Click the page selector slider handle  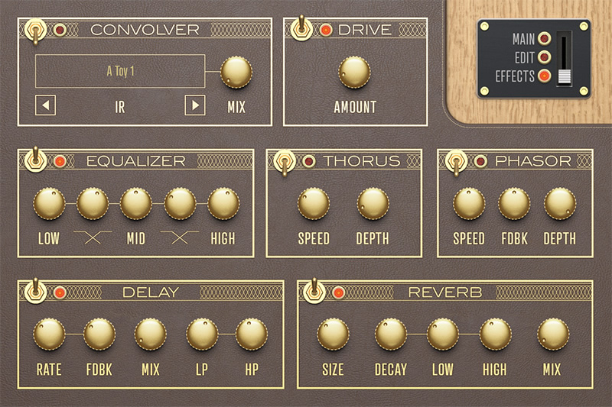pyautogui.click(x=565, y=77)
